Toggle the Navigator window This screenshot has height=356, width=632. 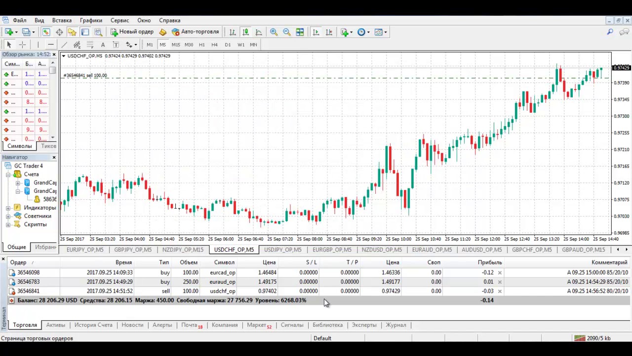click(72, 32)
